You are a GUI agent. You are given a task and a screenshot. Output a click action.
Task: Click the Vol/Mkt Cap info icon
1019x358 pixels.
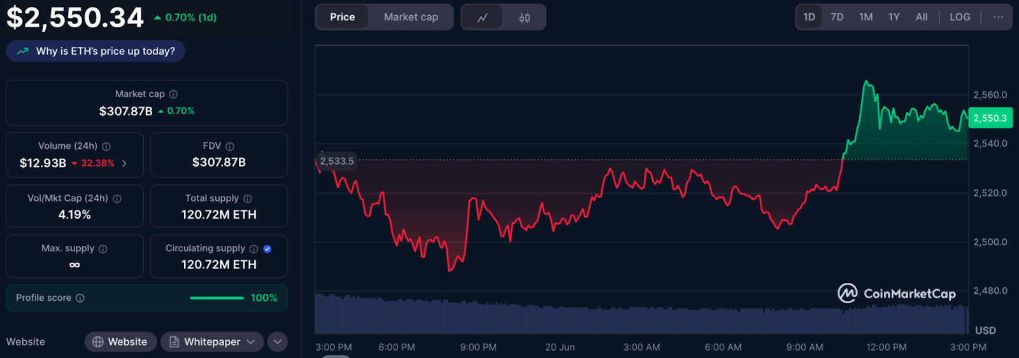[x=117, y=198]
